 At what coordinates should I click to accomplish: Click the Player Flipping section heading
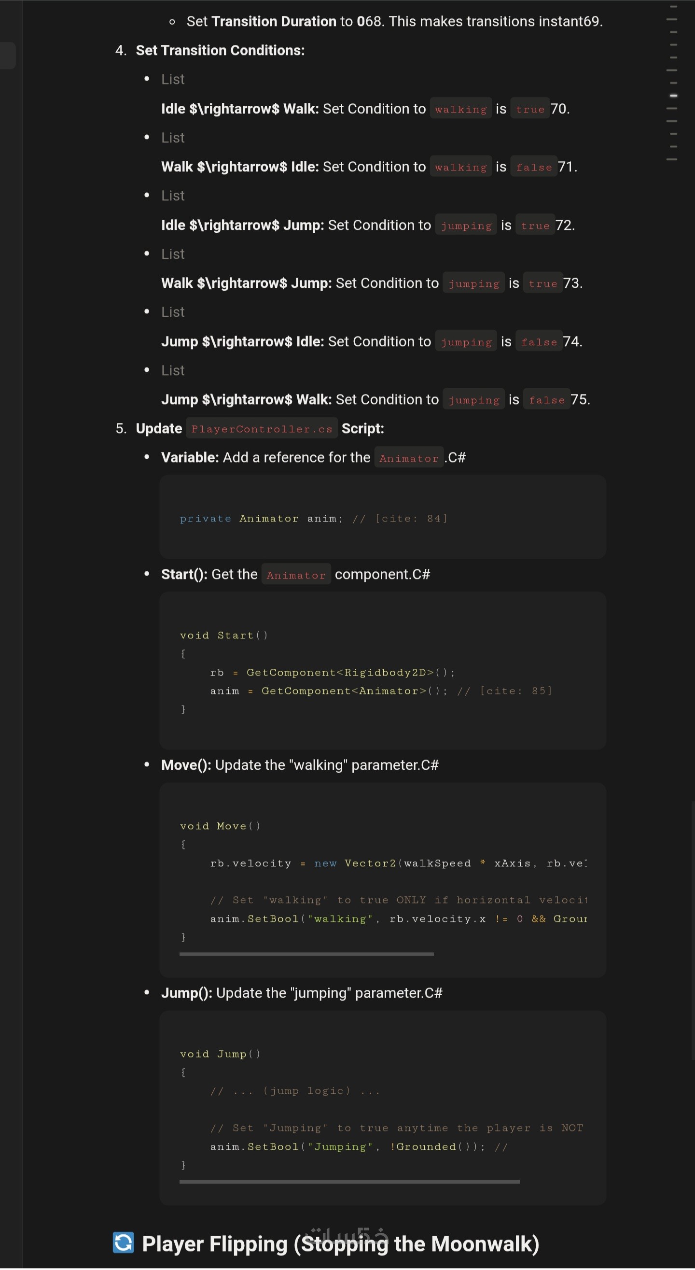coord(340,1243)
